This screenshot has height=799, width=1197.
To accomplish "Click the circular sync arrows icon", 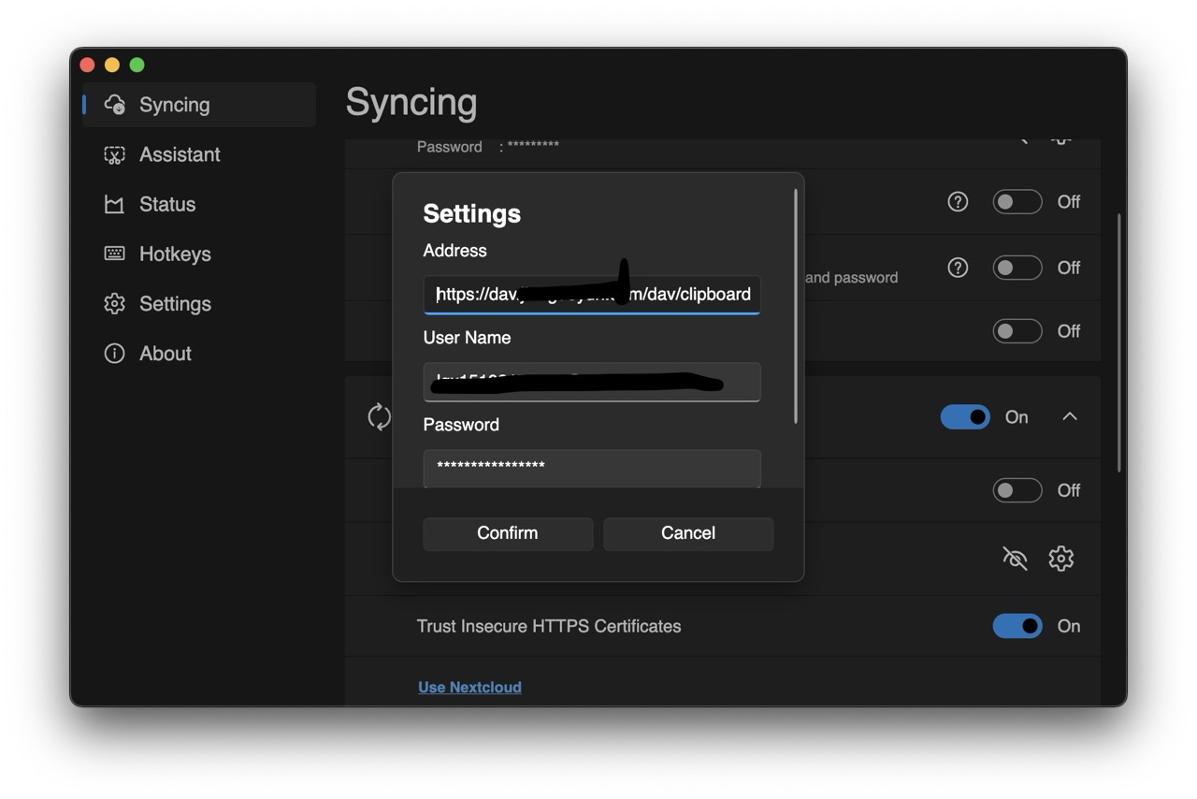I will pos(379,416).
